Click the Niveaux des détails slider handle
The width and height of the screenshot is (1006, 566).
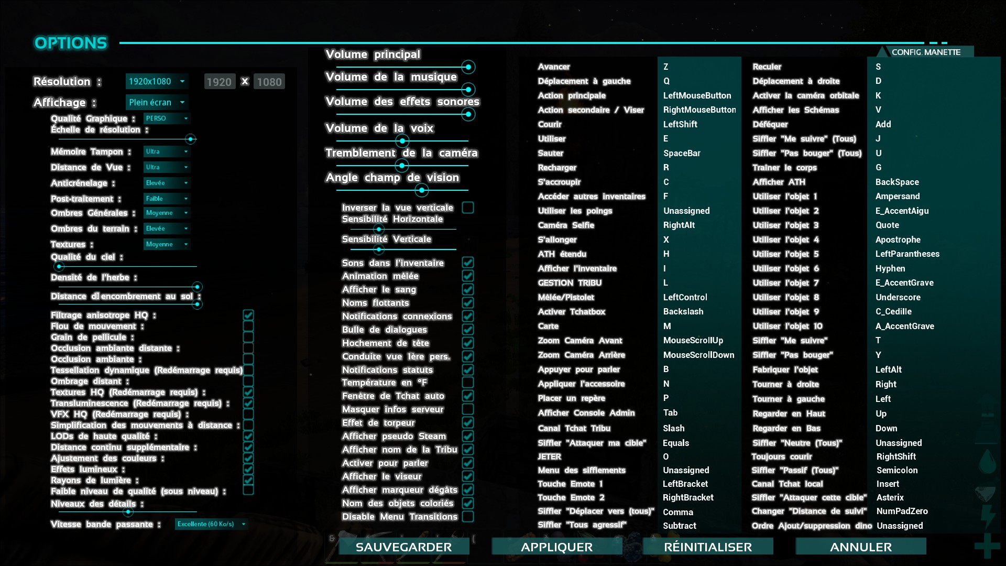(x=128, y=512)
